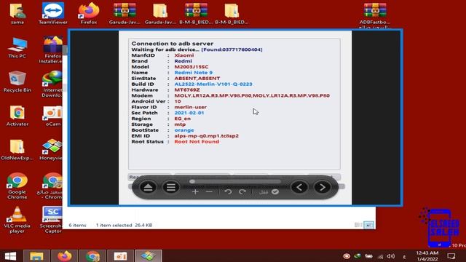Zoom in with the plus icon

(195, 192)
